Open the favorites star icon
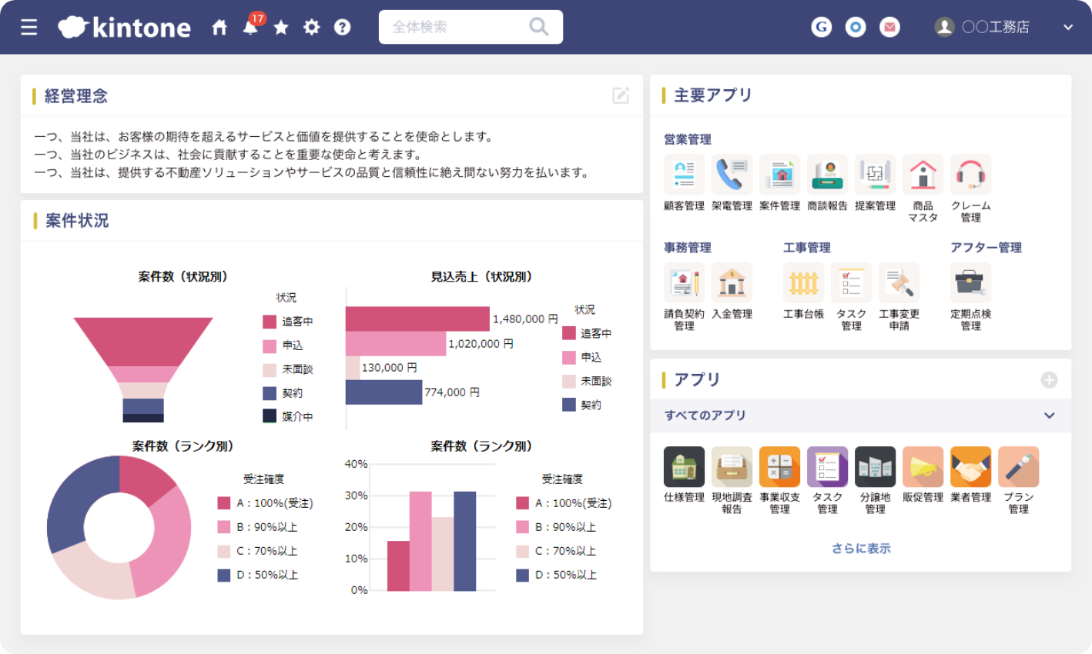Screen dimensions: 1092x654 pyautogui.click(x=281, y=28)
